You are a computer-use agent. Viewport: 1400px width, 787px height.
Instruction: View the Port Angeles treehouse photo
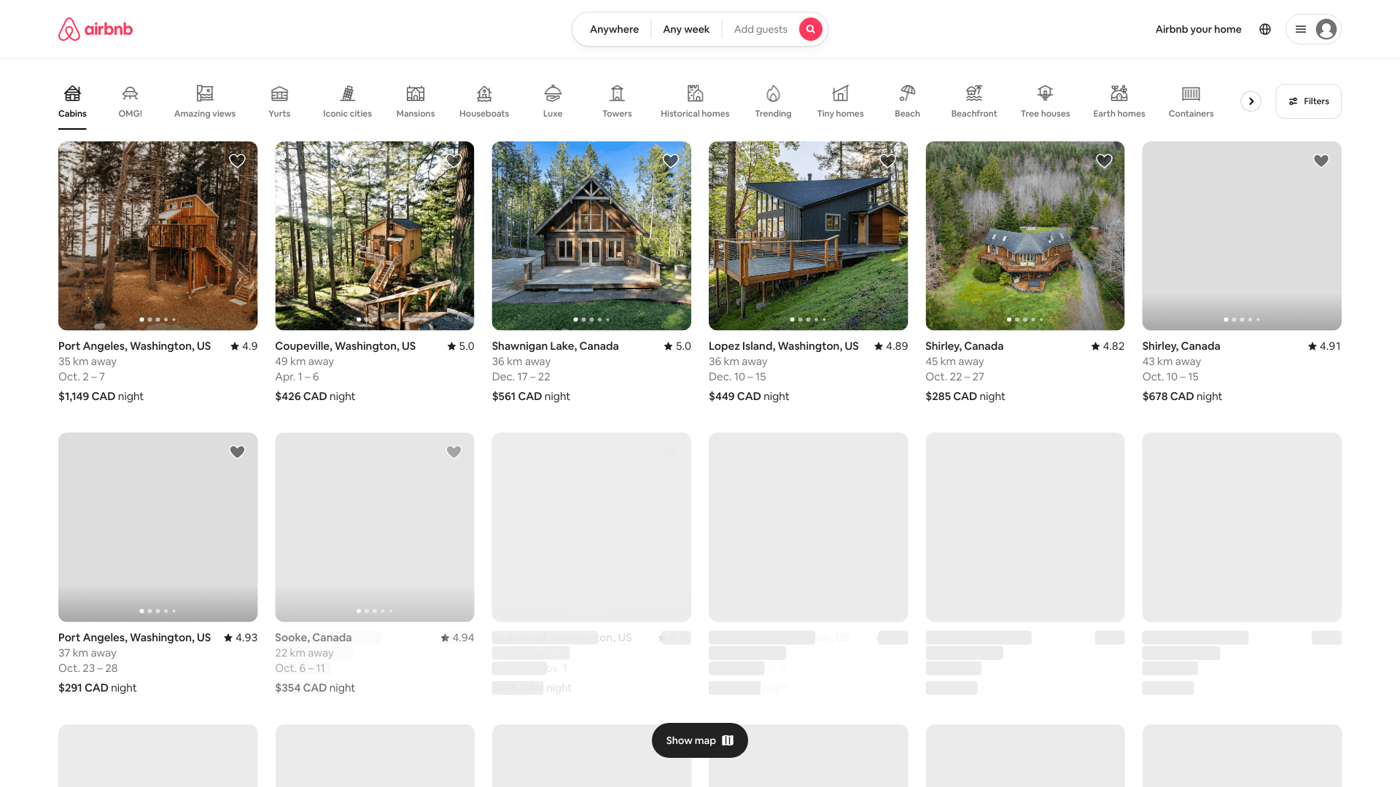(x=157, y=235)
